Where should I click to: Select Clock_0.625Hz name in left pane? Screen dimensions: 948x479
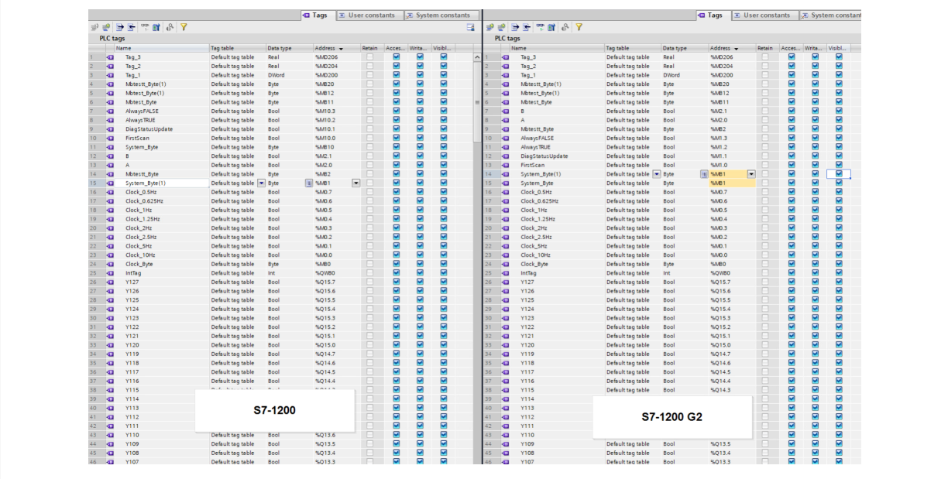point(144,201)
